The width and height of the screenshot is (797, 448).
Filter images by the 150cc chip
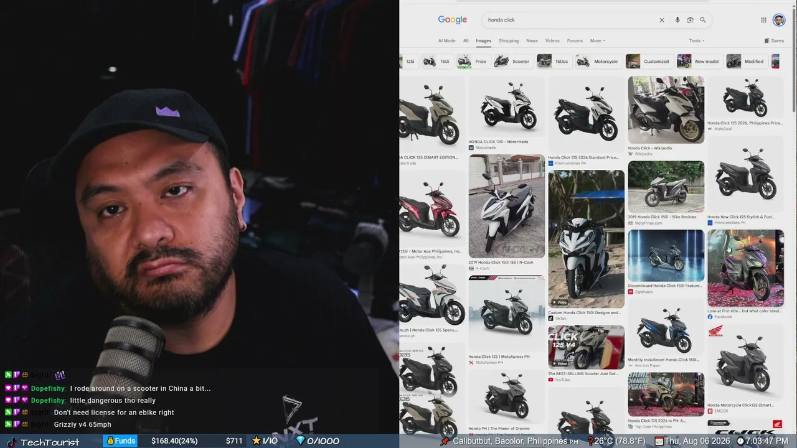pyautogui.click(x=554, y=61)
